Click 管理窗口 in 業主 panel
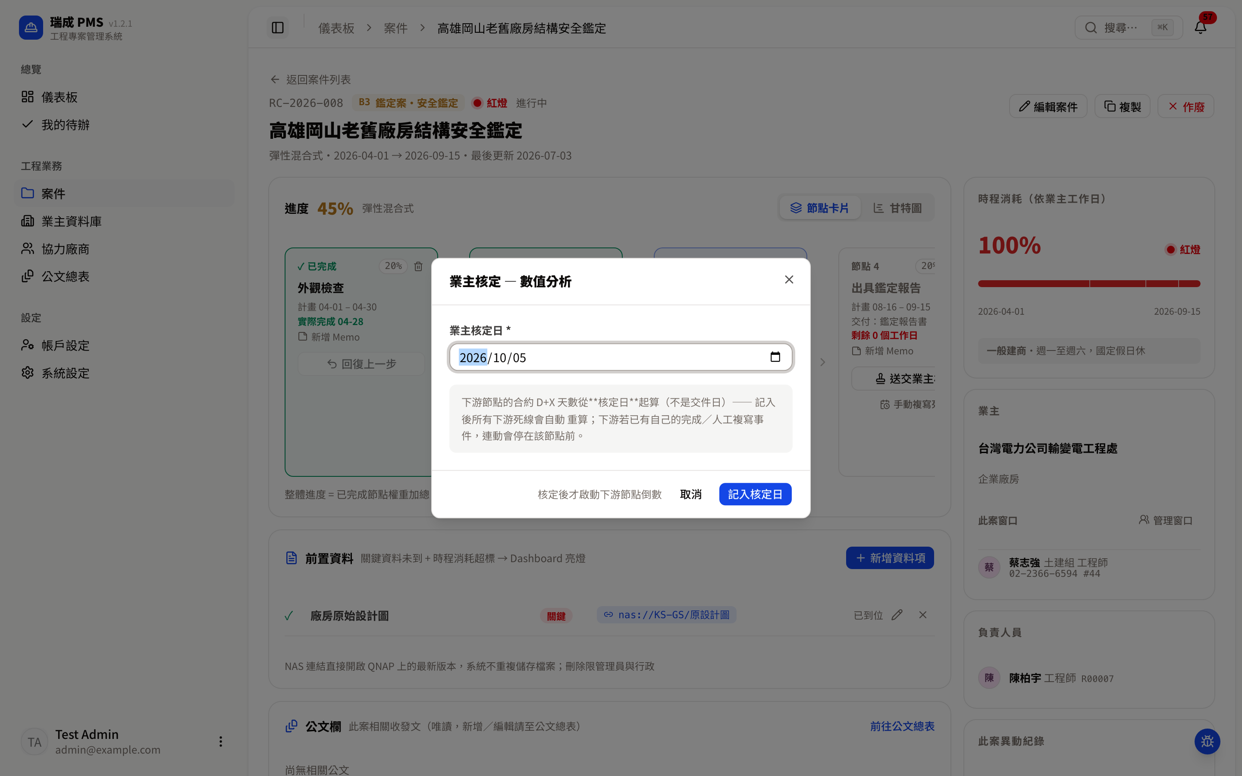 point(1165,520)
